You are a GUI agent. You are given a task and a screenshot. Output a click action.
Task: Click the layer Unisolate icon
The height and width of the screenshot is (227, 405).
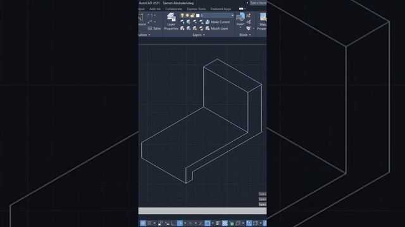click(189, 28)
